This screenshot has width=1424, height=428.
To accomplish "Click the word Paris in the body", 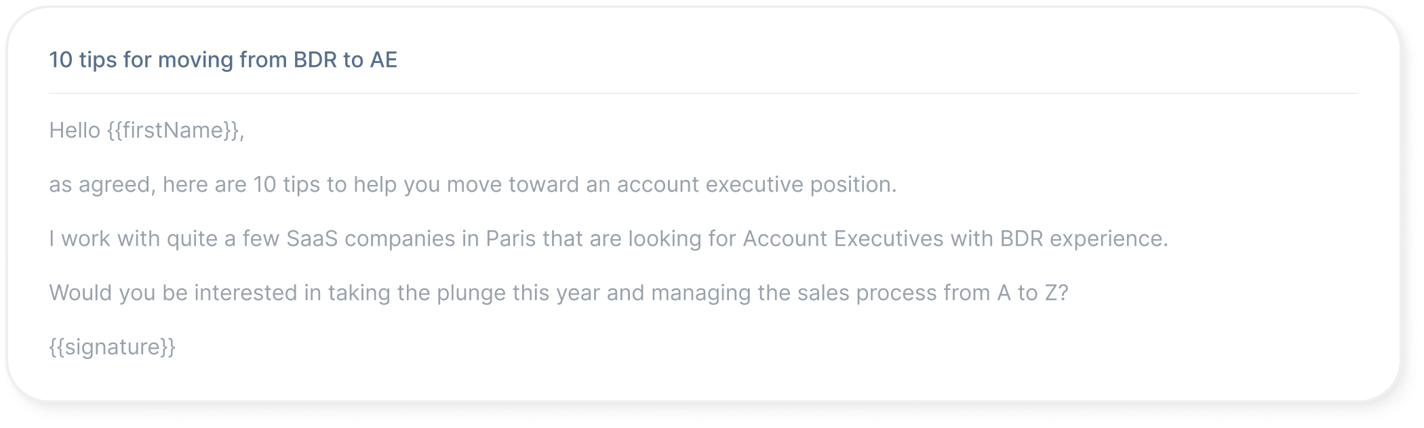I will [511, 238].
